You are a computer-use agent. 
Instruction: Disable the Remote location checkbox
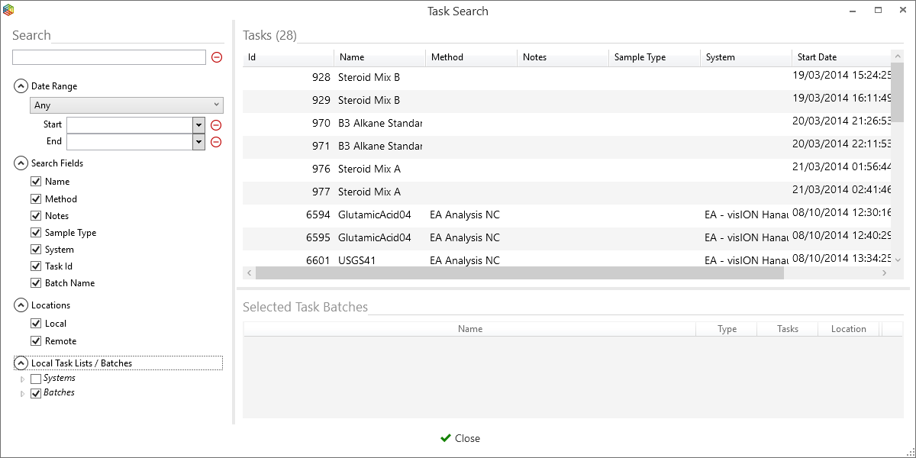coord(36,341)
